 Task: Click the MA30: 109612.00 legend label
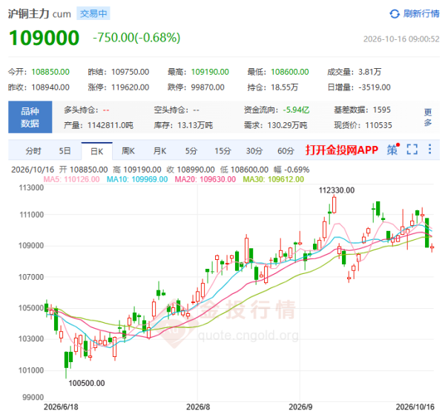pos(273,179)
